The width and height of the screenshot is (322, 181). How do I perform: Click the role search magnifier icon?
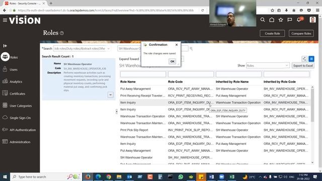point(191,49)
